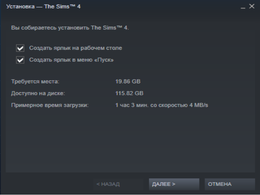260x195 pixels.
Task: Click the empty panel area below download estimate
Action: pyautogui.click(x=130, y=141)
